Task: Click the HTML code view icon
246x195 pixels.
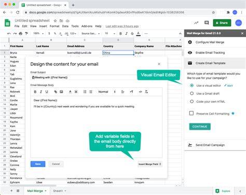Action: tap(141, 92)
